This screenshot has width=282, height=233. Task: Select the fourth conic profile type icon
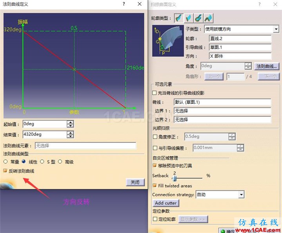tap(208, 18)
